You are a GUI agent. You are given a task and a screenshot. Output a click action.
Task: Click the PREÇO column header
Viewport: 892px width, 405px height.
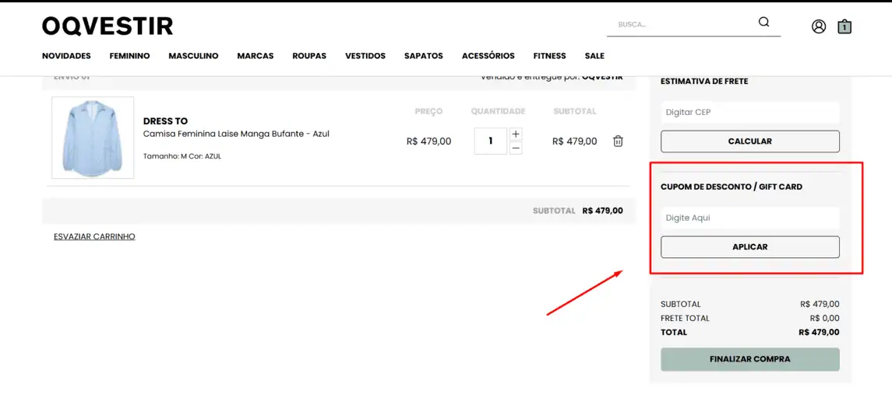click(x=428, y=111)
